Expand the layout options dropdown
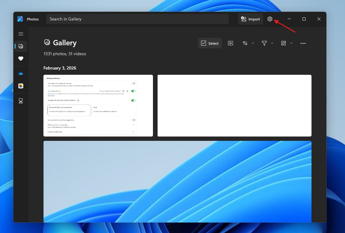Image resolution: width=345 pixels, height=233 pixels. (291, 43)
